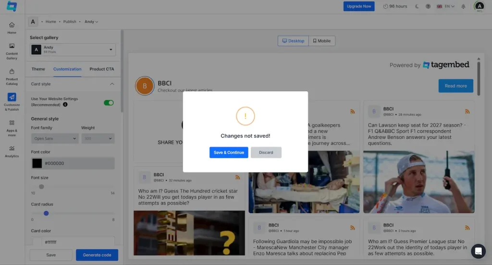This screenshot has height=265, width=492.
Task: Click the Tagembed logo in top-left corner
Action: 12,6
